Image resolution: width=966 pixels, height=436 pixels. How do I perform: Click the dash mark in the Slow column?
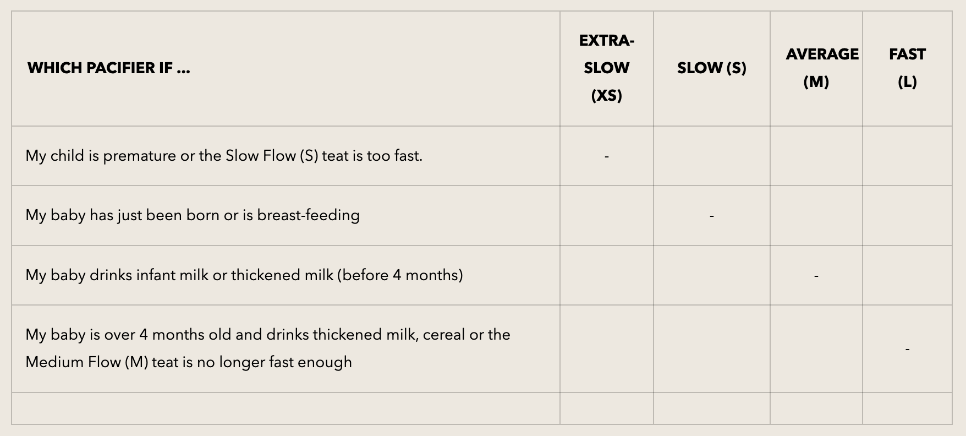pos(711,216)
